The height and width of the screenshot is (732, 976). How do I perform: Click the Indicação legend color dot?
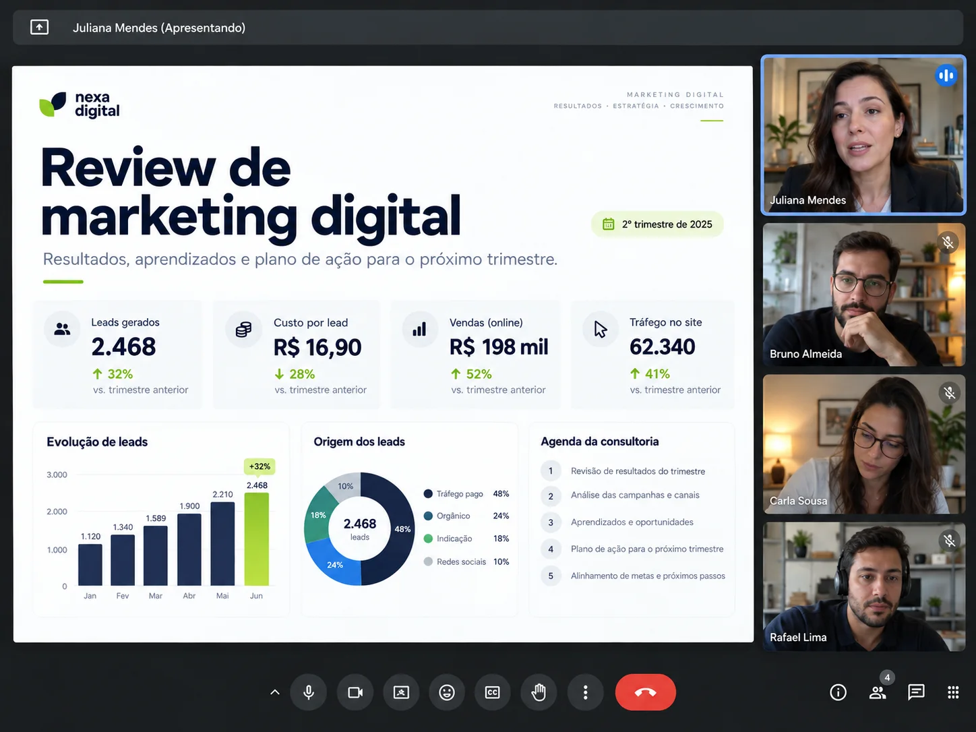click(x=428, y=539)
